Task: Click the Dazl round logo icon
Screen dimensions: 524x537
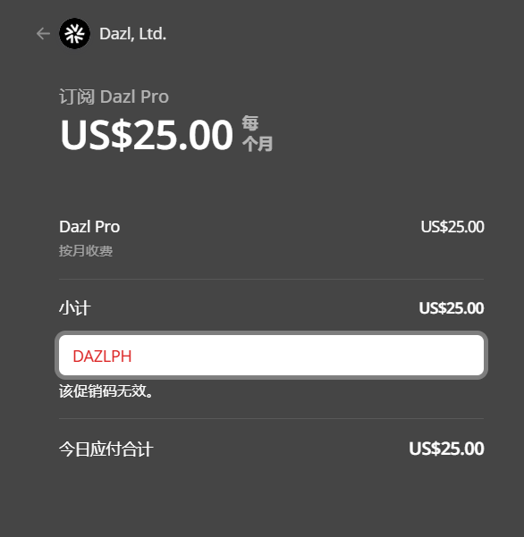Action: (x=75, y=34)
